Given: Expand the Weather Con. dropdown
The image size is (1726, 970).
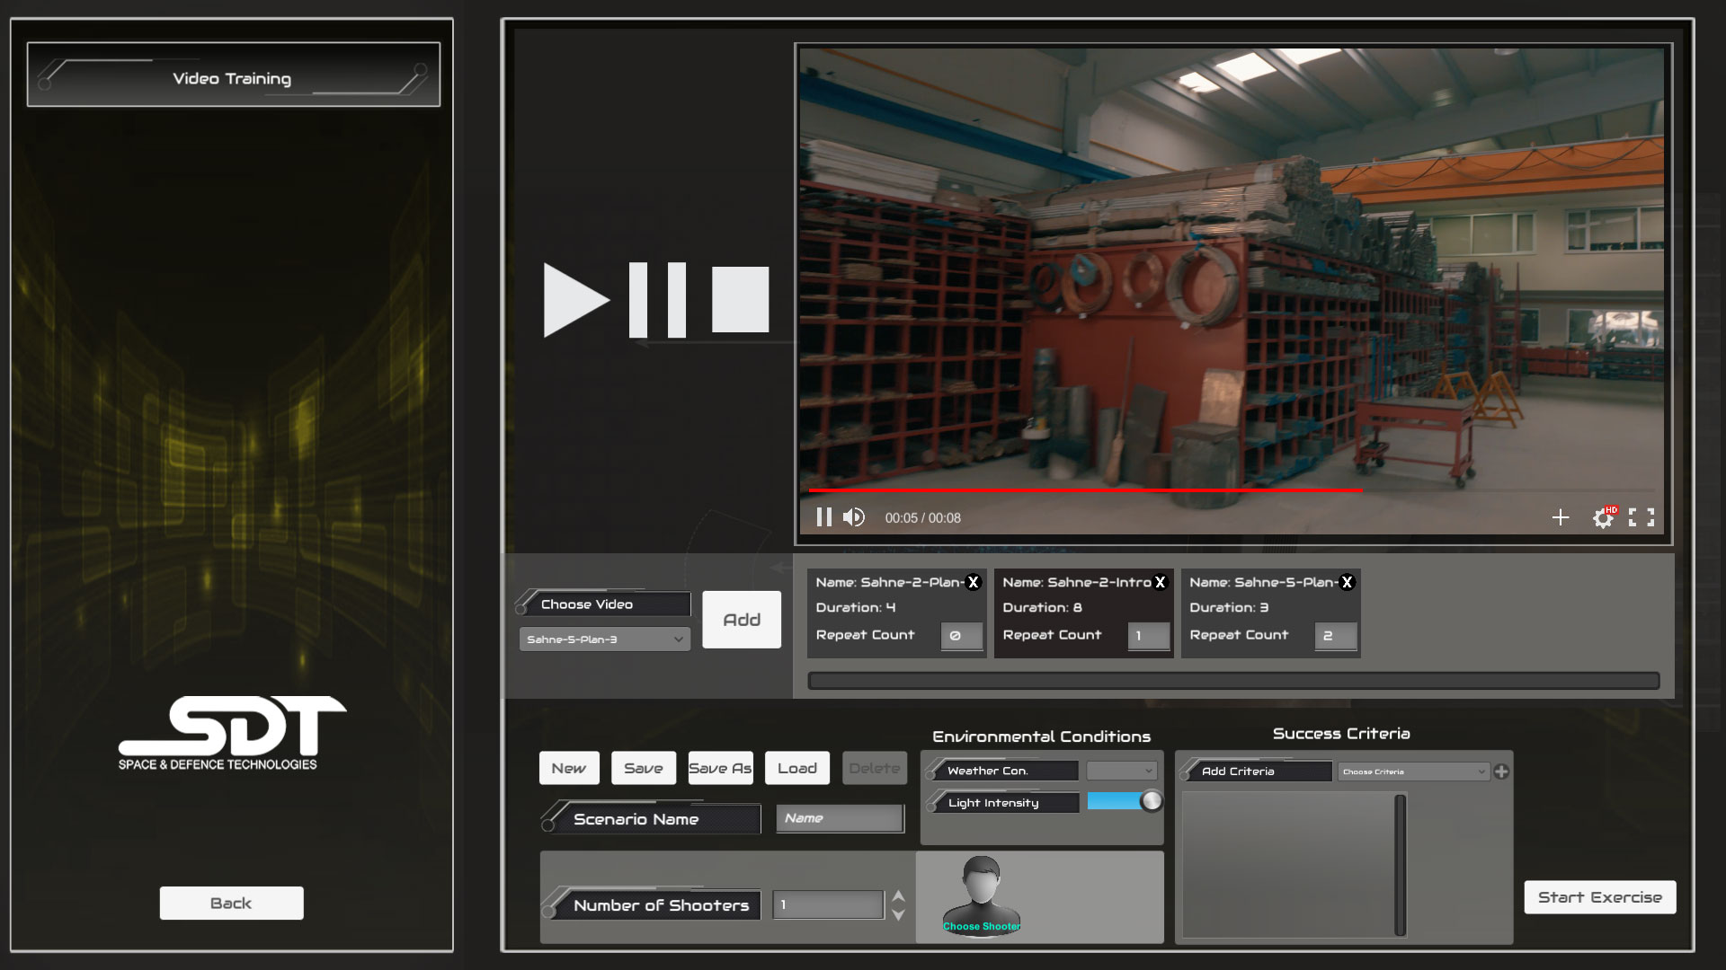Looking at the screenshot, I should [x=1121, y=771].
